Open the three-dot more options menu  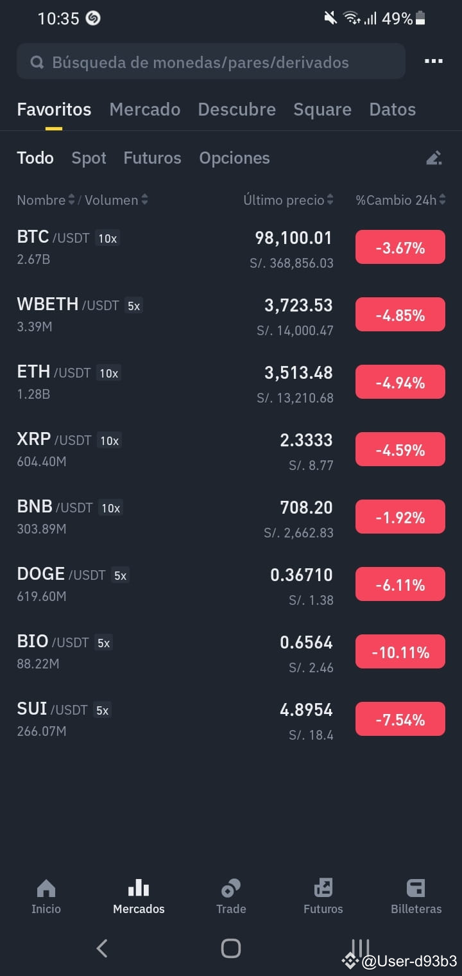tap(434, 62)
